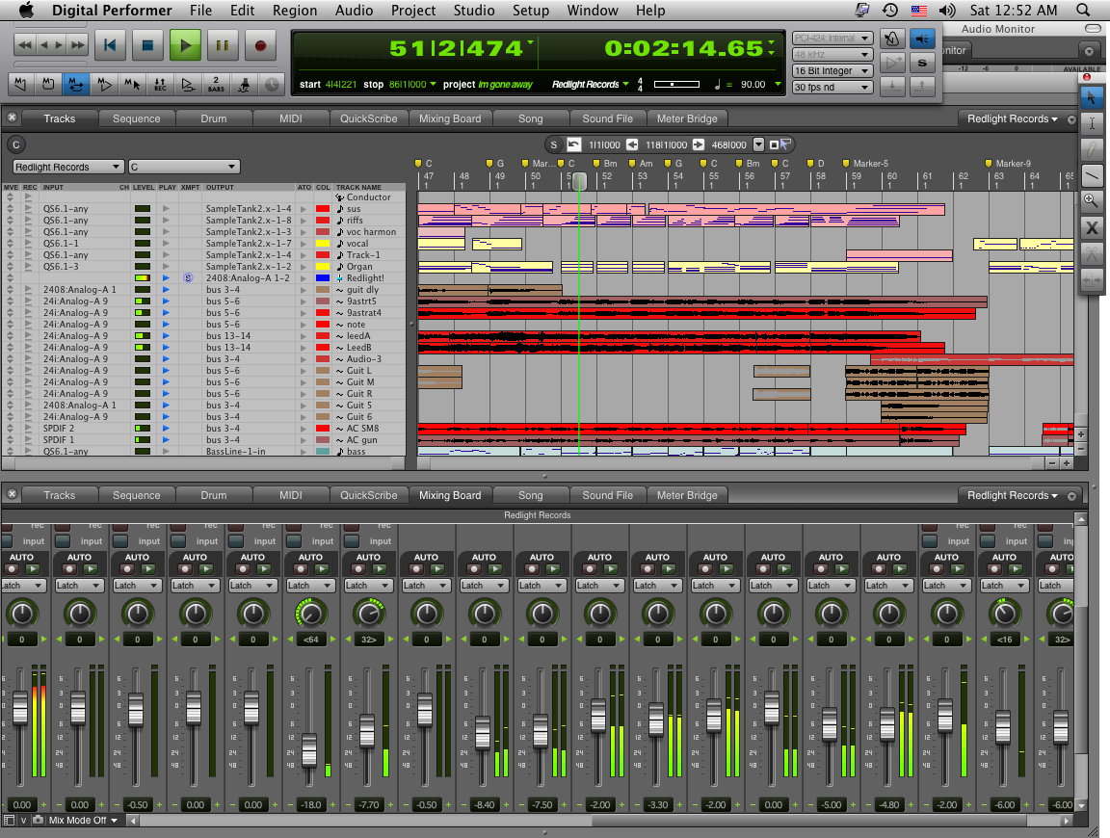Image resolution: width=1110 pixels, height=838 pixels.
Task: Click the Time Machine icon in menu bar
Action: point(890,10)
